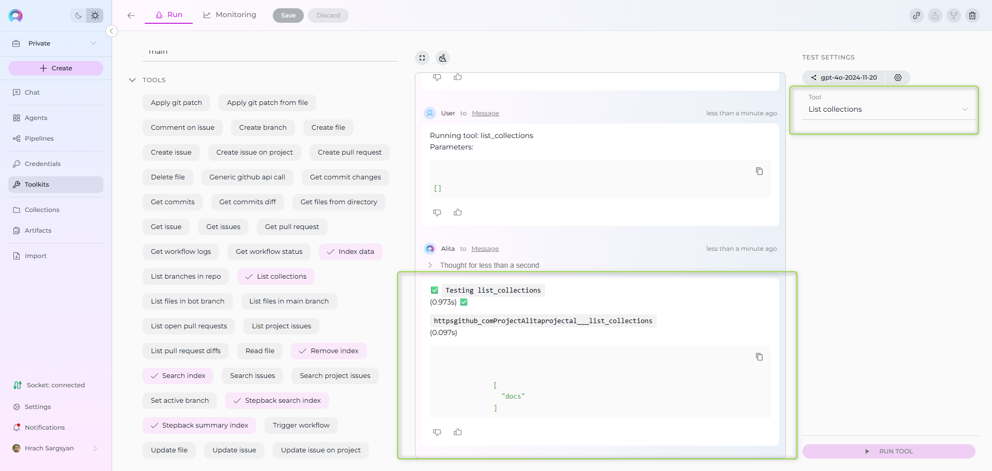This screenshot has width=992, height=471.
Task: Open Artifacts in the sidebar
Action: pyautogui.click(x=56, y=231)
